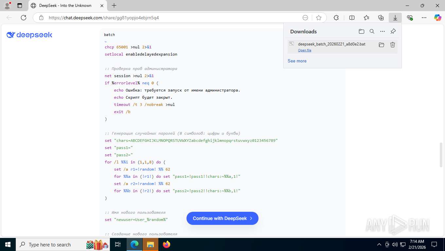Open the volume control in tray
This screenshot has width=445, height=251.
(x=395, y=244)
